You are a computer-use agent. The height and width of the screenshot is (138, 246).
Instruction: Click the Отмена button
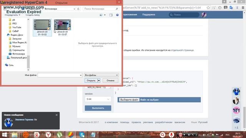point(110,80)
